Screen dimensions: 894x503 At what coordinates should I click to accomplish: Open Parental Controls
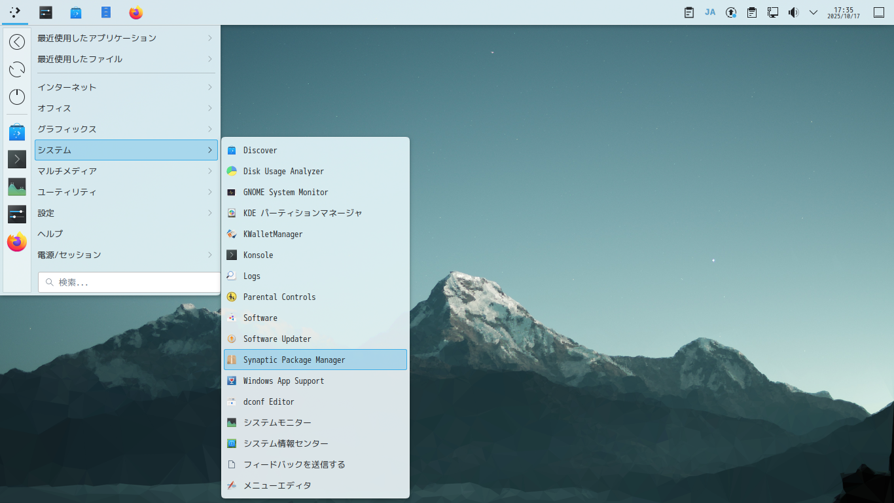[315, 297]
